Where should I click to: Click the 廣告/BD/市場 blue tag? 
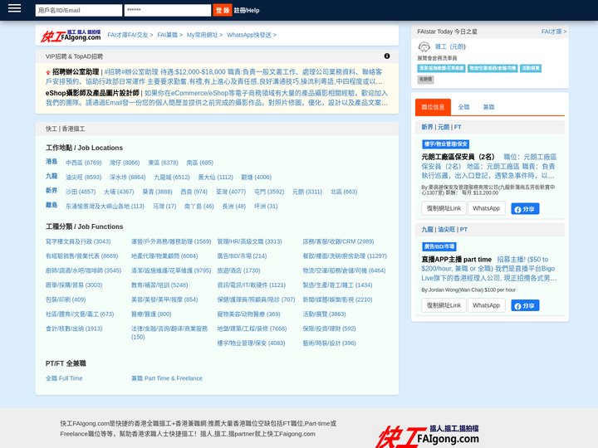tap(439, 246)
